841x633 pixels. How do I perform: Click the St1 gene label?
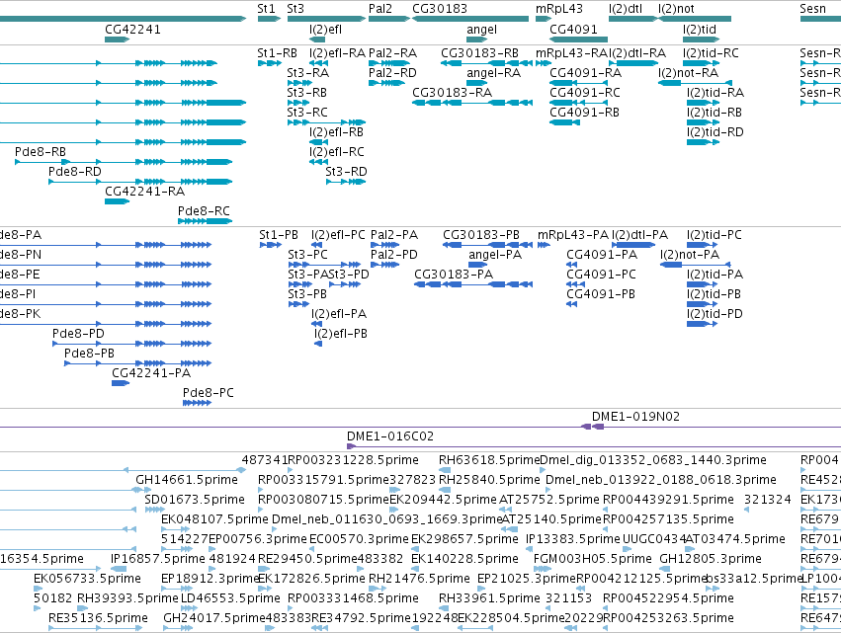(266, 9)
